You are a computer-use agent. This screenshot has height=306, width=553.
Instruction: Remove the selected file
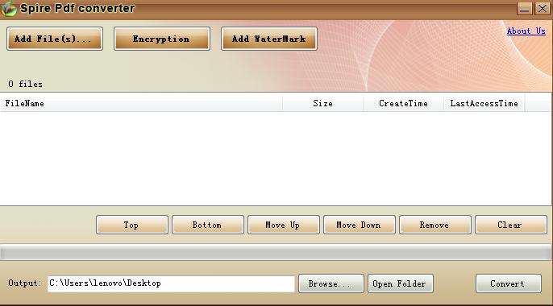pyautogui.click(x=435, y=225)
